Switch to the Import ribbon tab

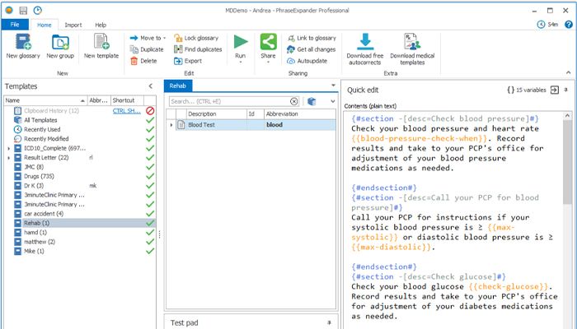pos(73,25)
